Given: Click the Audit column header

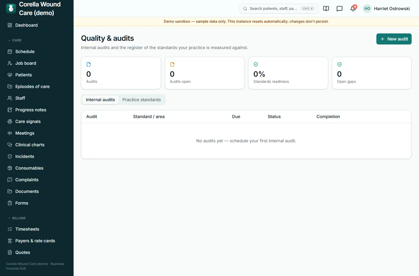Looking at the screenshot, I should coord(92,117).
